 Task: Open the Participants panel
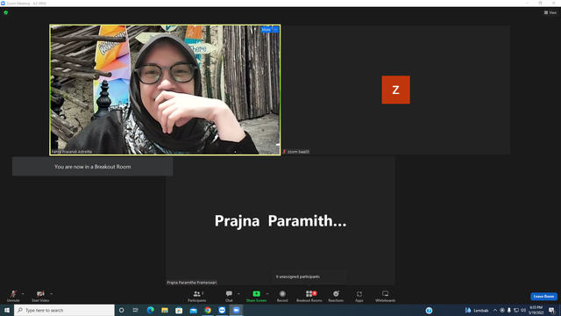196,296
